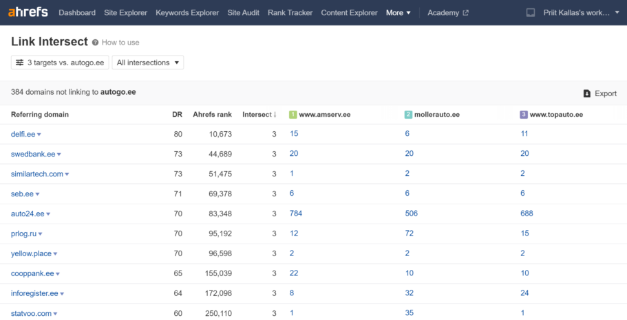Viewport: 627px width, 320px height.
Task: Go to Dashboard in the top navigation
Action: pyautogui.click(x=77, y=13)
